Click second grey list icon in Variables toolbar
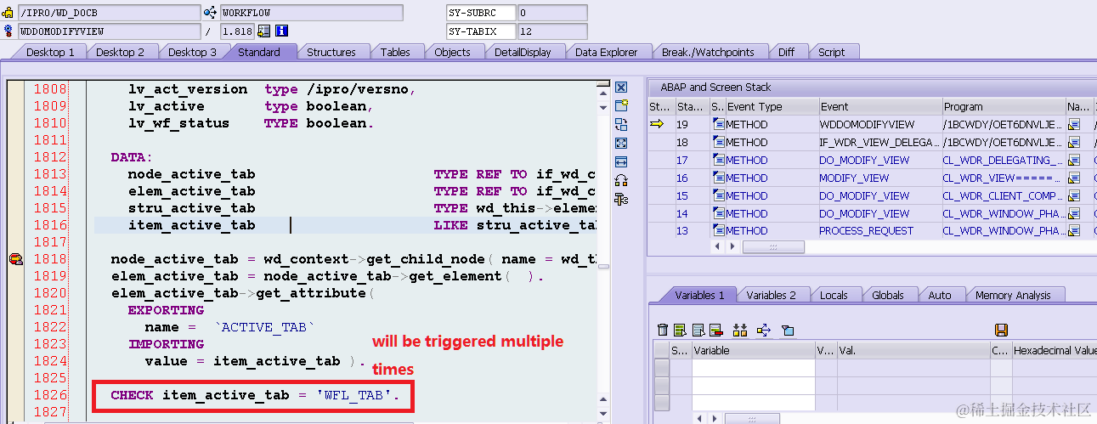Screen dimensions: 1097x424 pos(698,330)
